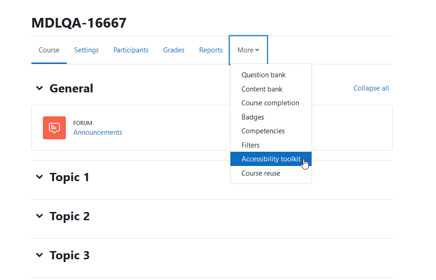This screenshot has width=436, height=280.
Task: Click the FORUM label text
Action: 82,123
